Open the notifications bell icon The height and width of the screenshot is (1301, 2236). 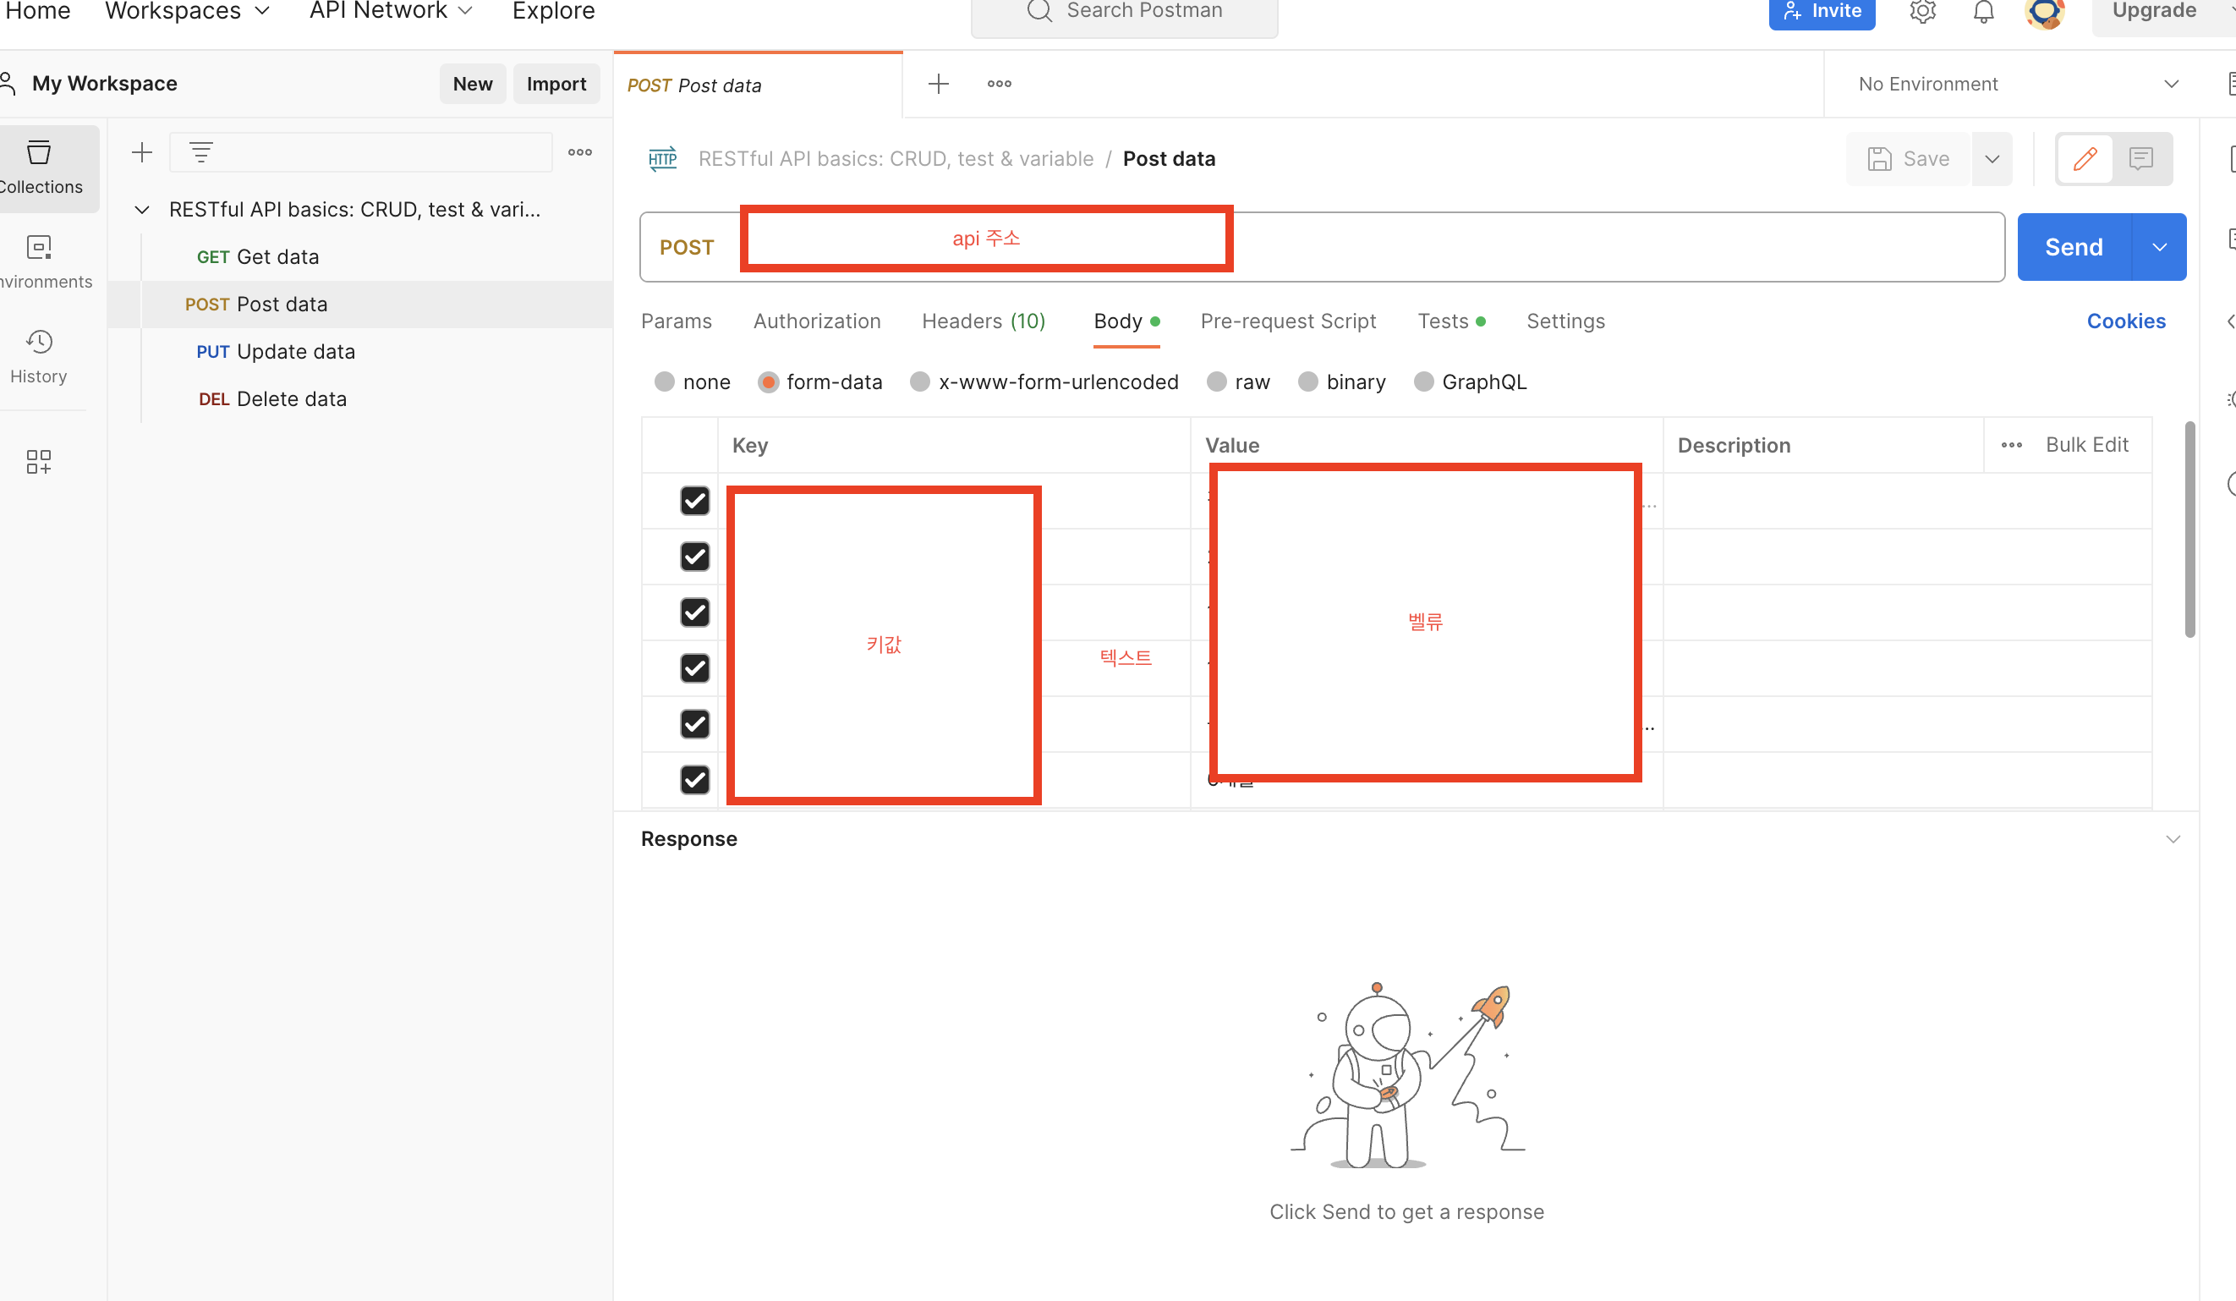[1983, 12]
